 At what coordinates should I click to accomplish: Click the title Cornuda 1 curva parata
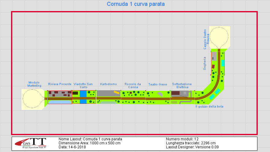pyautogui.click(x=136, y=4)
